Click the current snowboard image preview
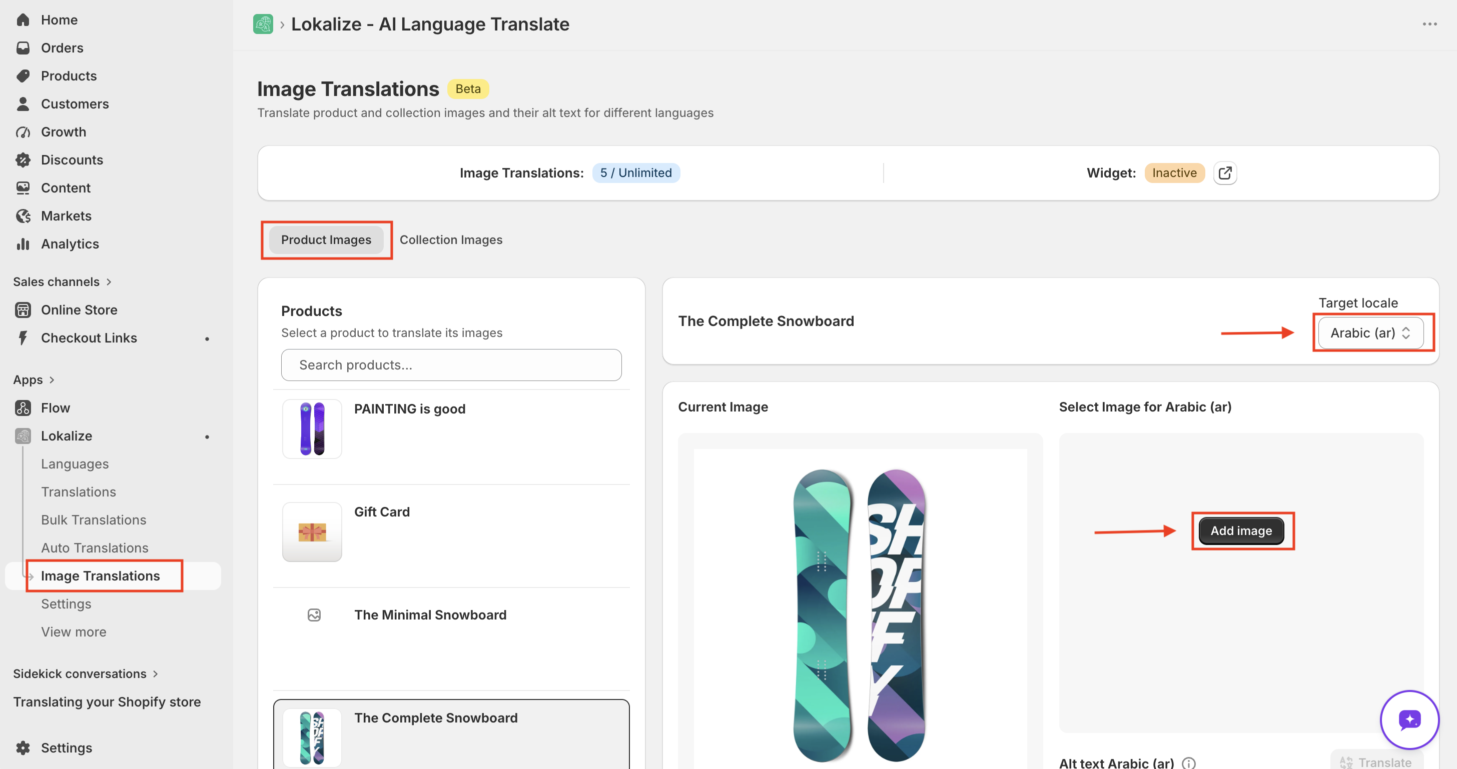The width and height of the screenshot is (1457, 769). pos(860,609)
